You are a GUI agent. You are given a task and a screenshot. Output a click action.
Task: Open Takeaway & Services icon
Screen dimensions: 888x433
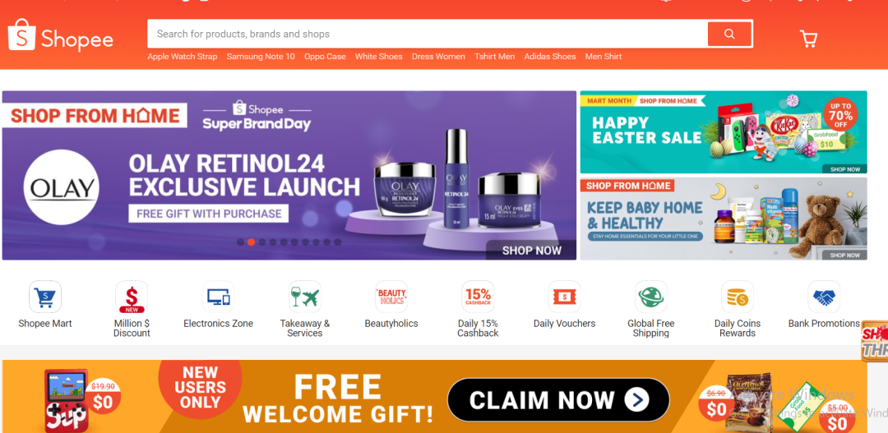[x=305, y=297]
